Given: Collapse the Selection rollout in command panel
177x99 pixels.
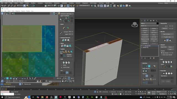Looking at the screenshot, I should pos(141,63).
